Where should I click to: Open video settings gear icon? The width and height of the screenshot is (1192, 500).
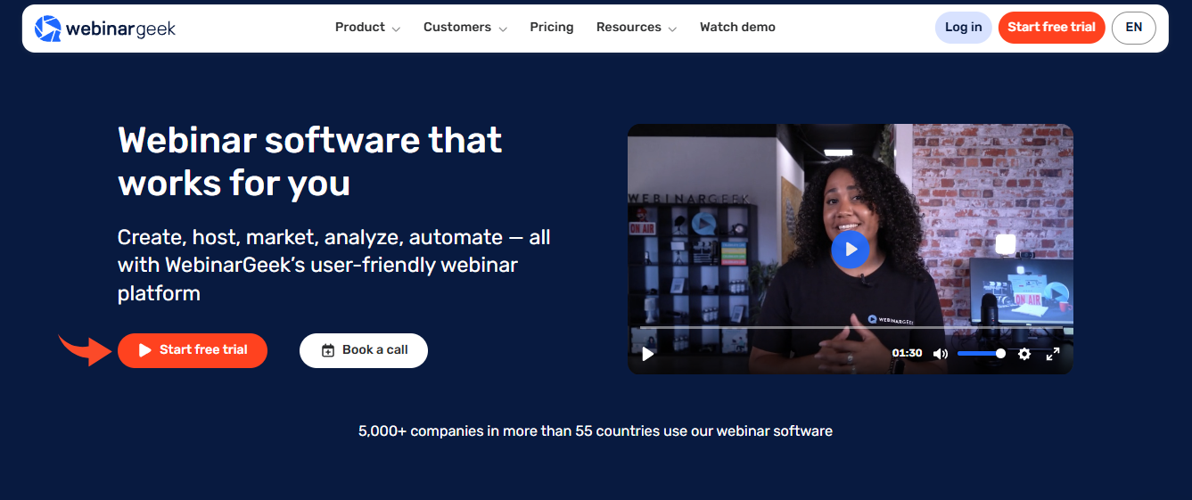pos(1024,354)
